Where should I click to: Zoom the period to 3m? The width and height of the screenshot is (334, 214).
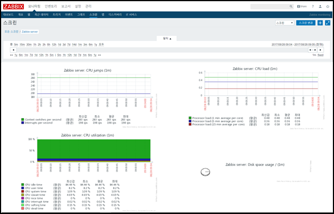coord(85,45)
